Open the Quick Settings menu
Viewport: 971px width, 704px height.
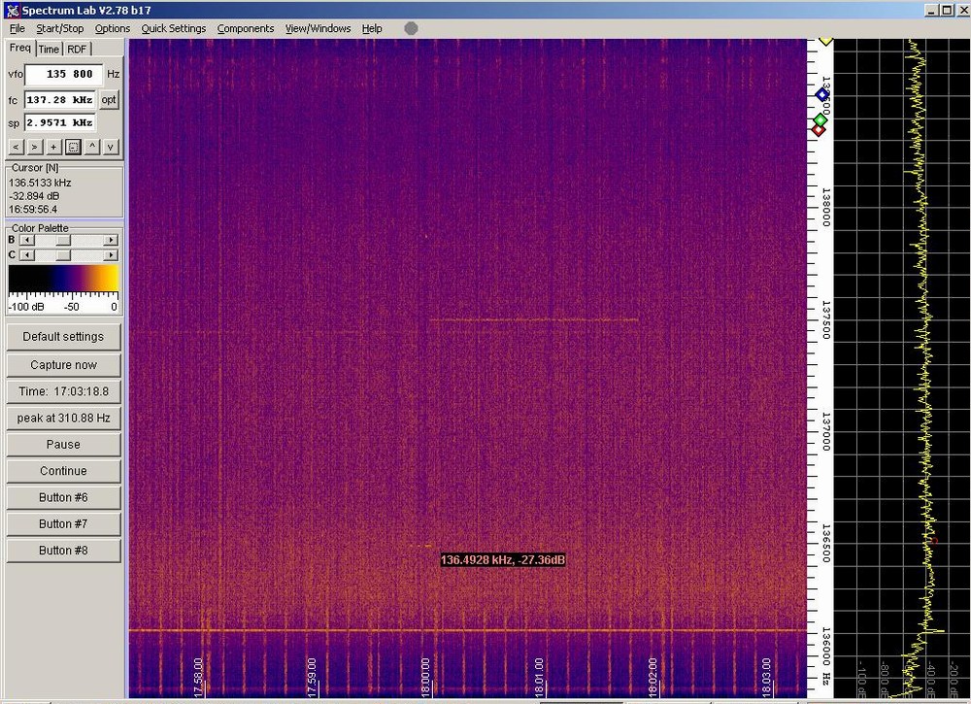point(173,28)
